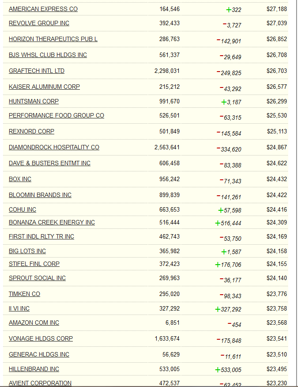Select the −63,315 change value

tap(230, 118)
